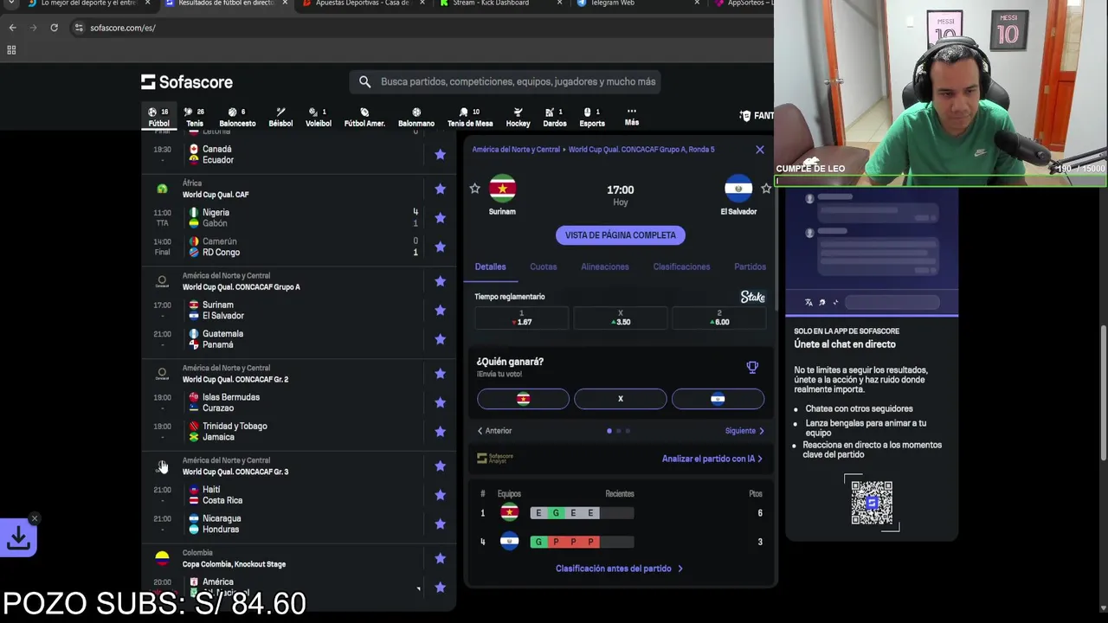1108x623 pixels.
Task: Open the Fútbol Amer. sport section
Action: click(x=364, y=117)
